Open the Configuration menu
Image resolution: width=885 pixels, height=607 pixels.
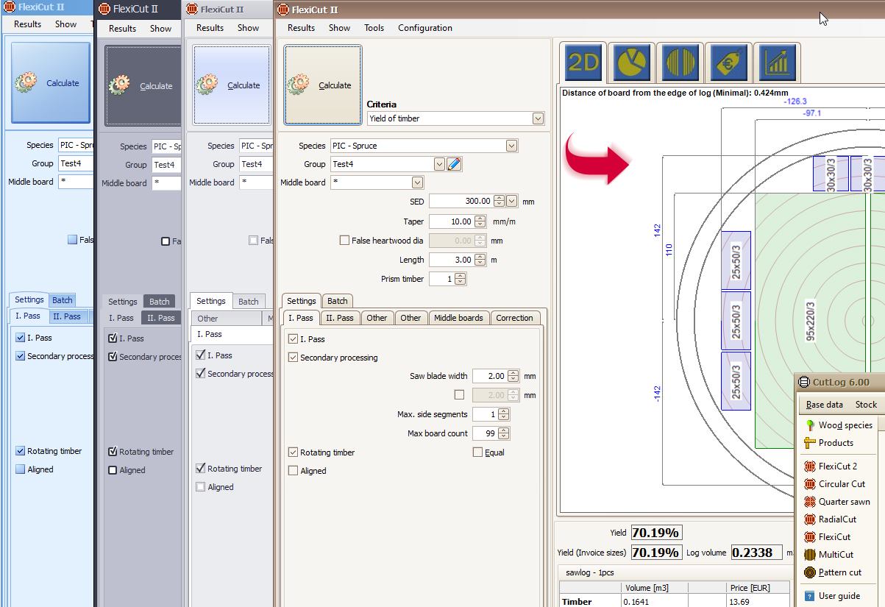[425, 28]
